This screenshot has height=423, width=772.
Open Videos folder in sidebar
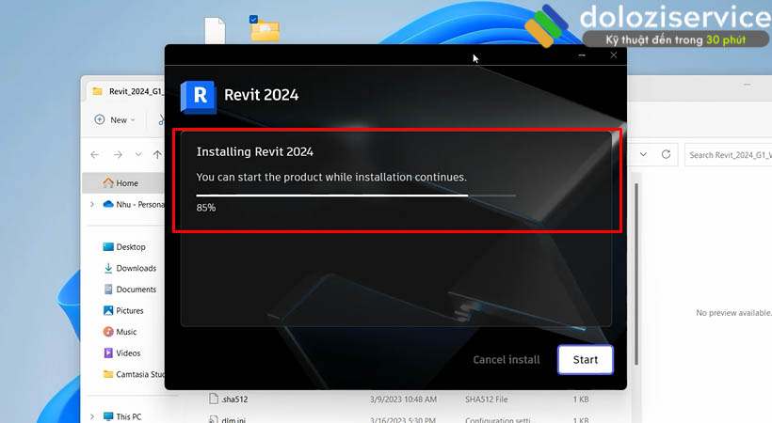point(122,352)
